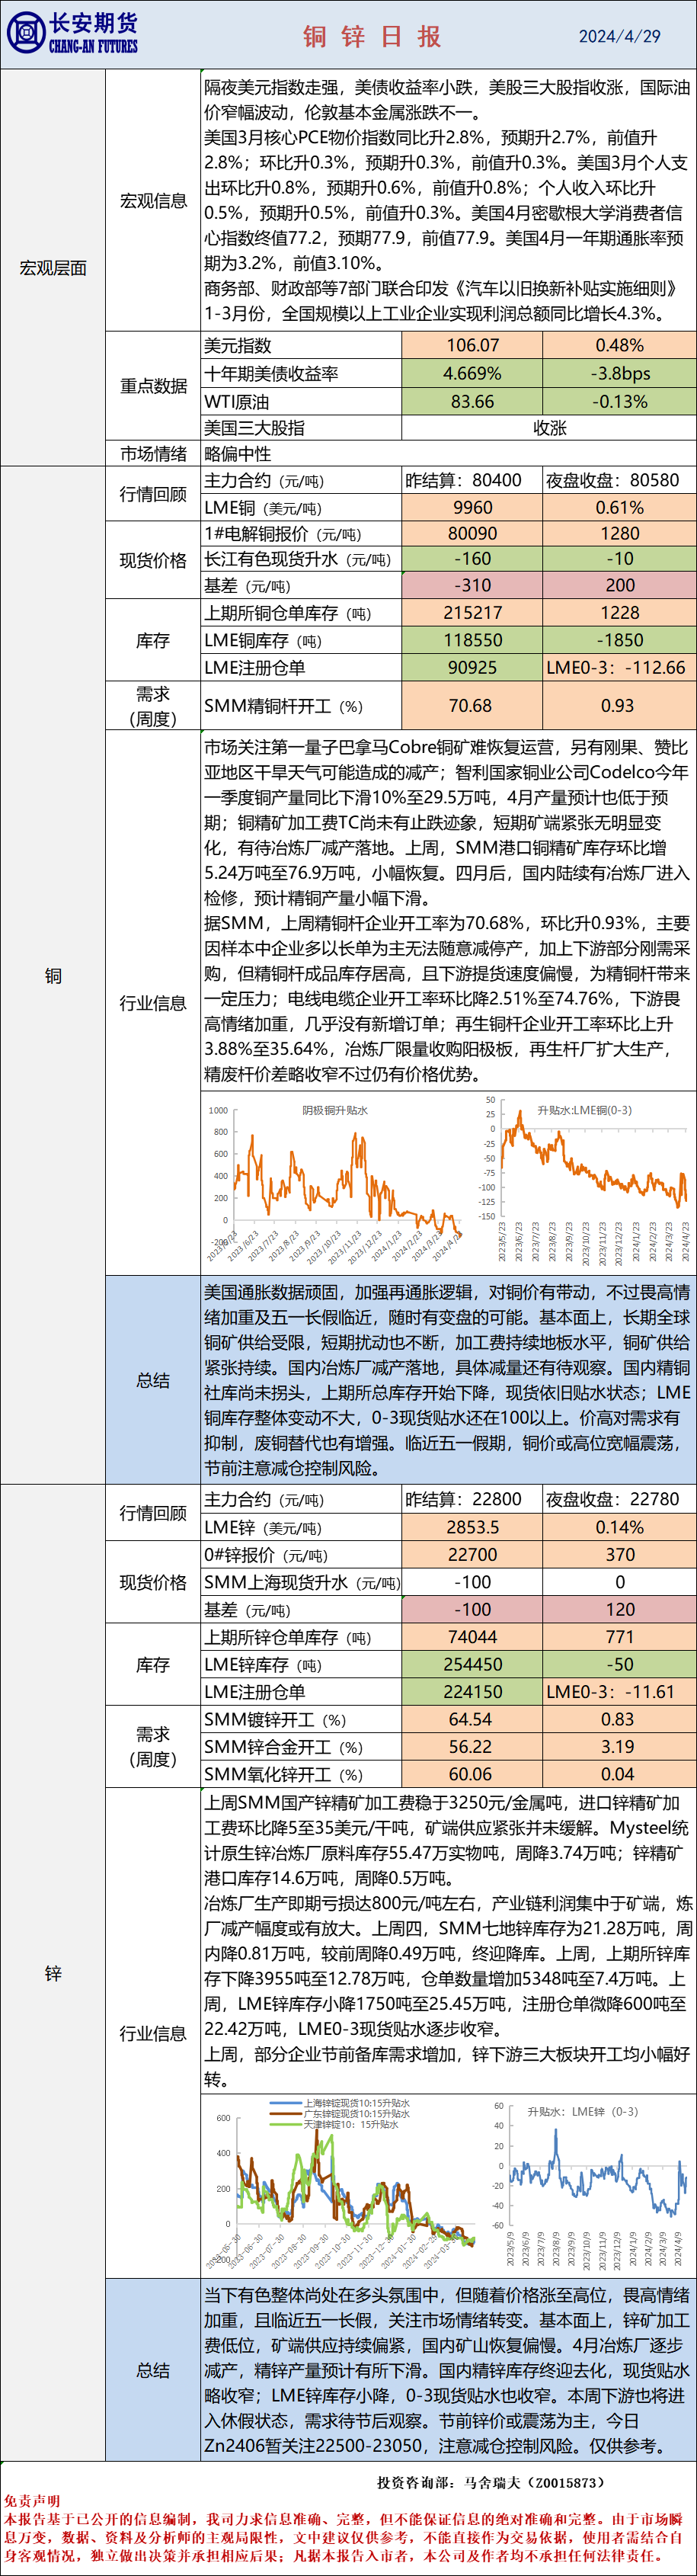Click the LME铜 price 9960
This screenshot has width=697, height=2576.
pyautogui.click(x=472, y=507)
